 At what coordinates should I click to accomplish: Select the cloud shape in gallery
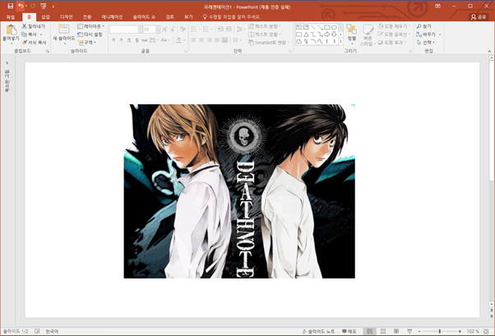[298, 41]
